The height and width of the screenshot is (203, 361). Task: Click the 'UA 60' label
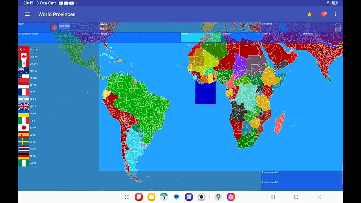33,114
